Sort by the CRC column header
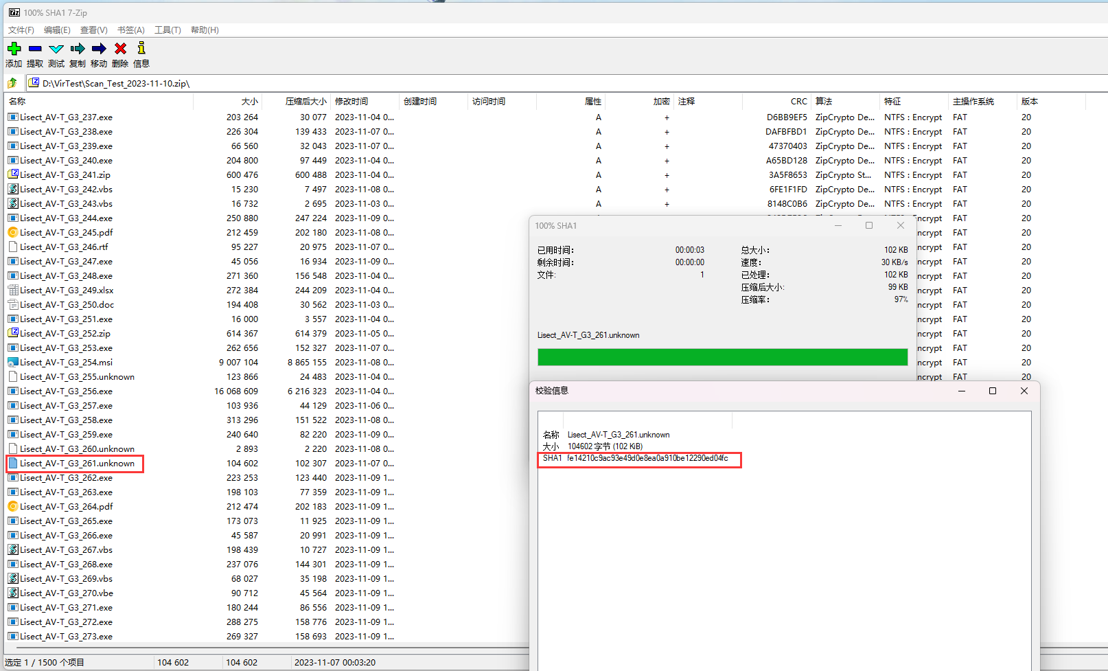Viewport: 1108px width, 671px height. 776,101
